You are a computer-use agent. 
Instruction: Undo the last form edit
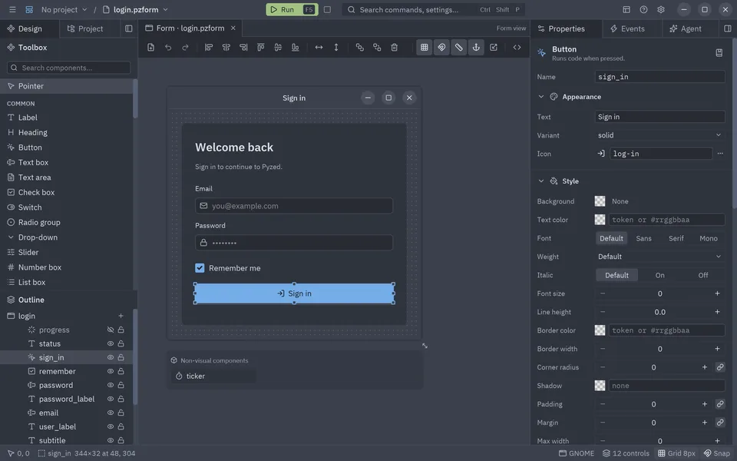[x=168, y=47]
